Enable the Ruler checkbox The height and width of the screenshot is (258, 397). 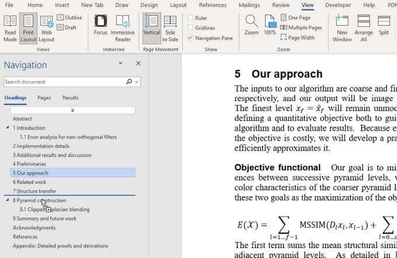(x=190, y=18)
